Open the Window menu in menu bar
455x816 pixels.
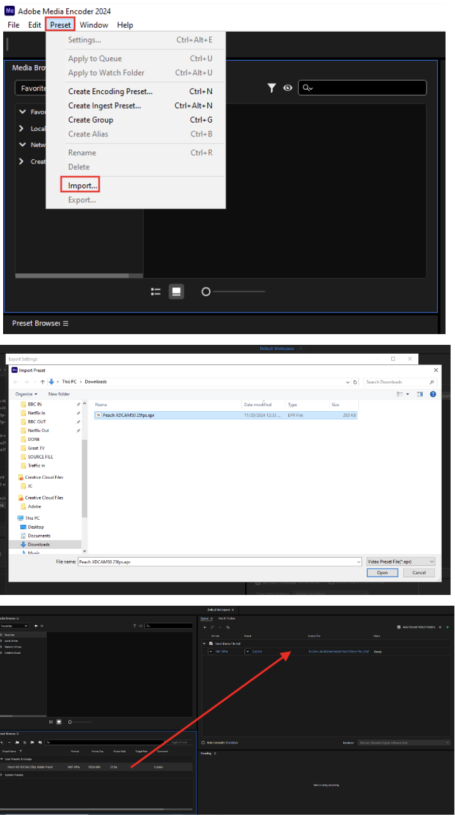click(x=94, y=25)
